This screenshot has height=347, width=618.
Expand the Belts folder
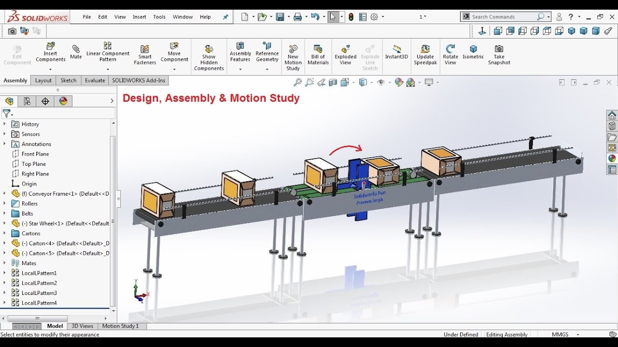point(5,214)
